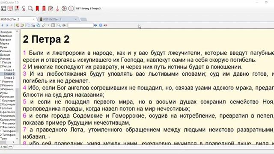Click the book list horizontal scroll right arrow
Screen dimensions: 274x154
click(14, 142)
